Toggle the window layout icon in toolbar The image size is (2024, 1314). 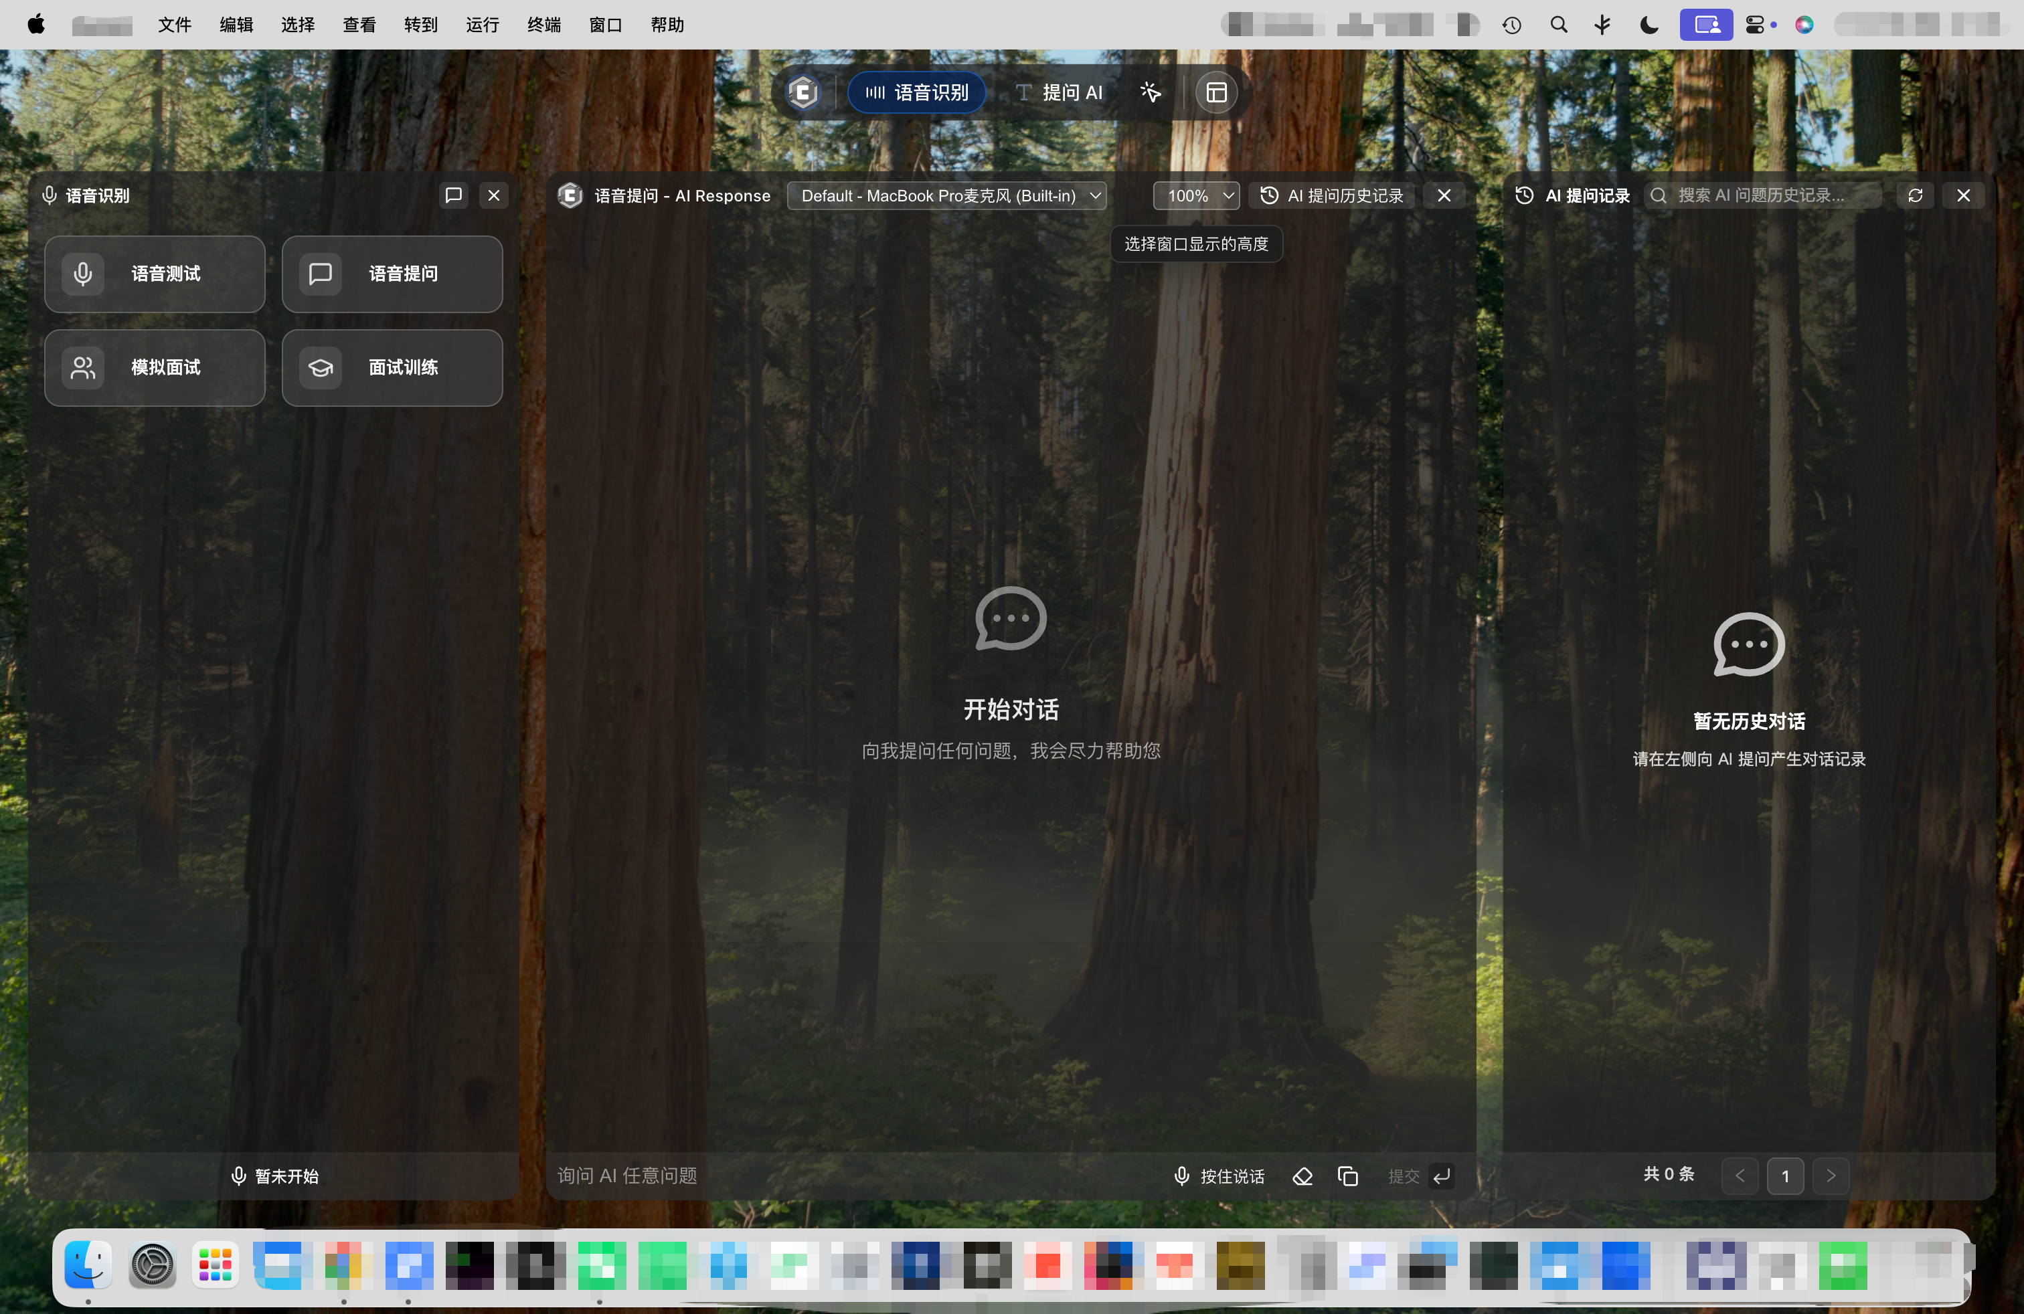click(x=1216, y=92)
